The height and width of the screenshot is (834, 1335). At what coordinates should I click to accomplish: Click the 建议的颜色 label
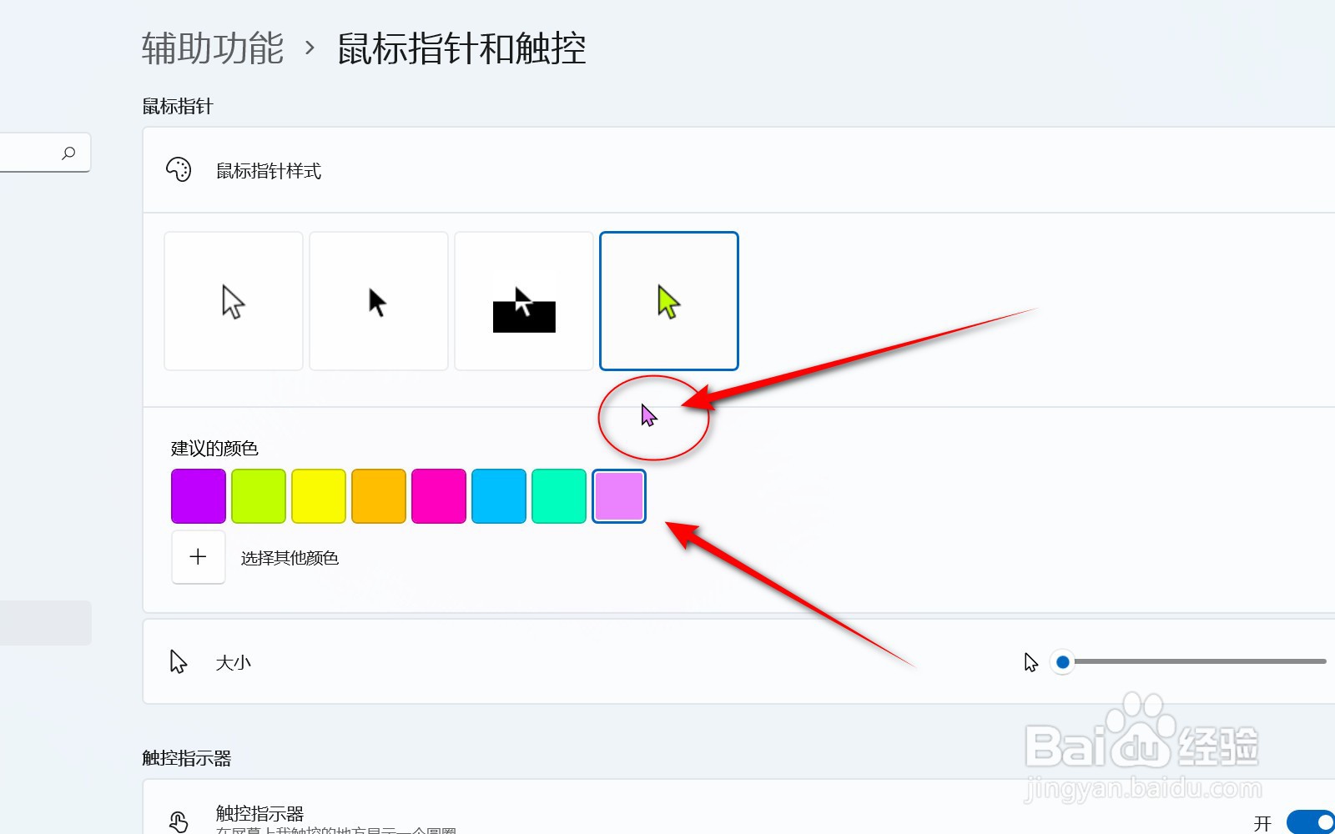[x=214, y=449]
